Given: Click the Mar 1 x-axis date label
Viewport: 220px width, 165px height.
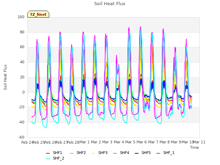Looking at the screenshot, I should point(85,142).
